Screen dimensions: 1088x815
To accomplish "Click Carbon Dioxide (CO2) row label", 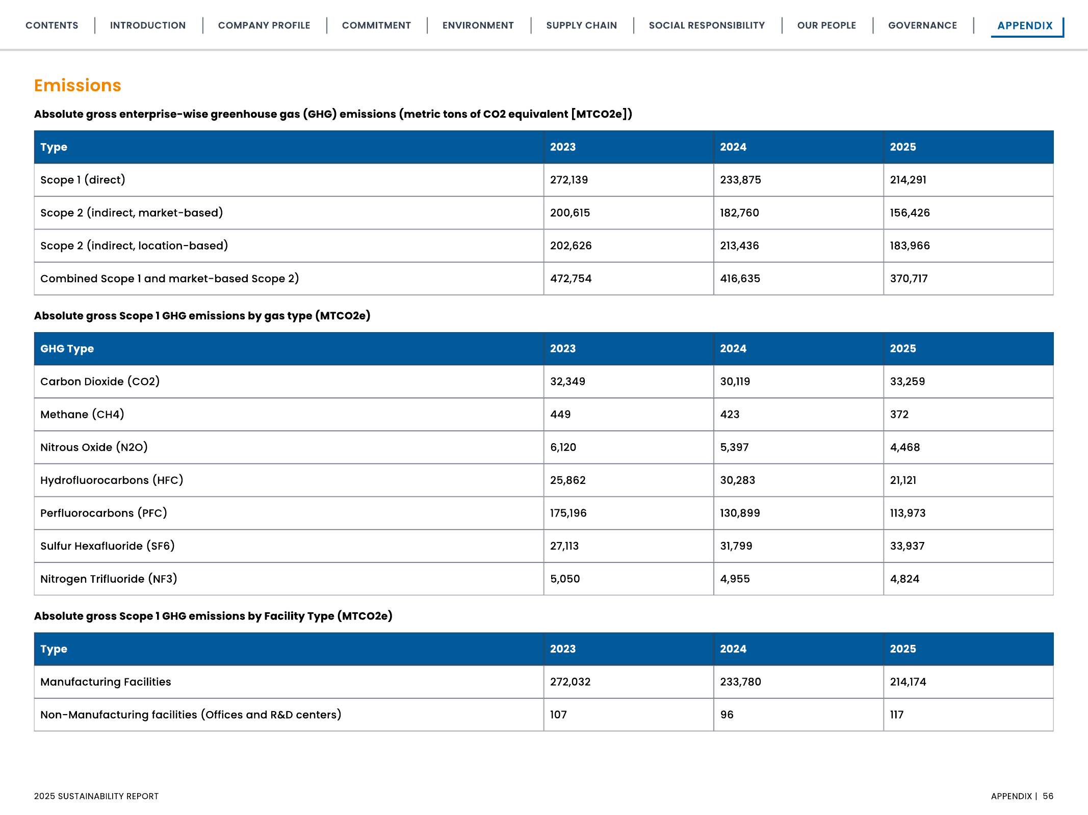I will 100,382.
